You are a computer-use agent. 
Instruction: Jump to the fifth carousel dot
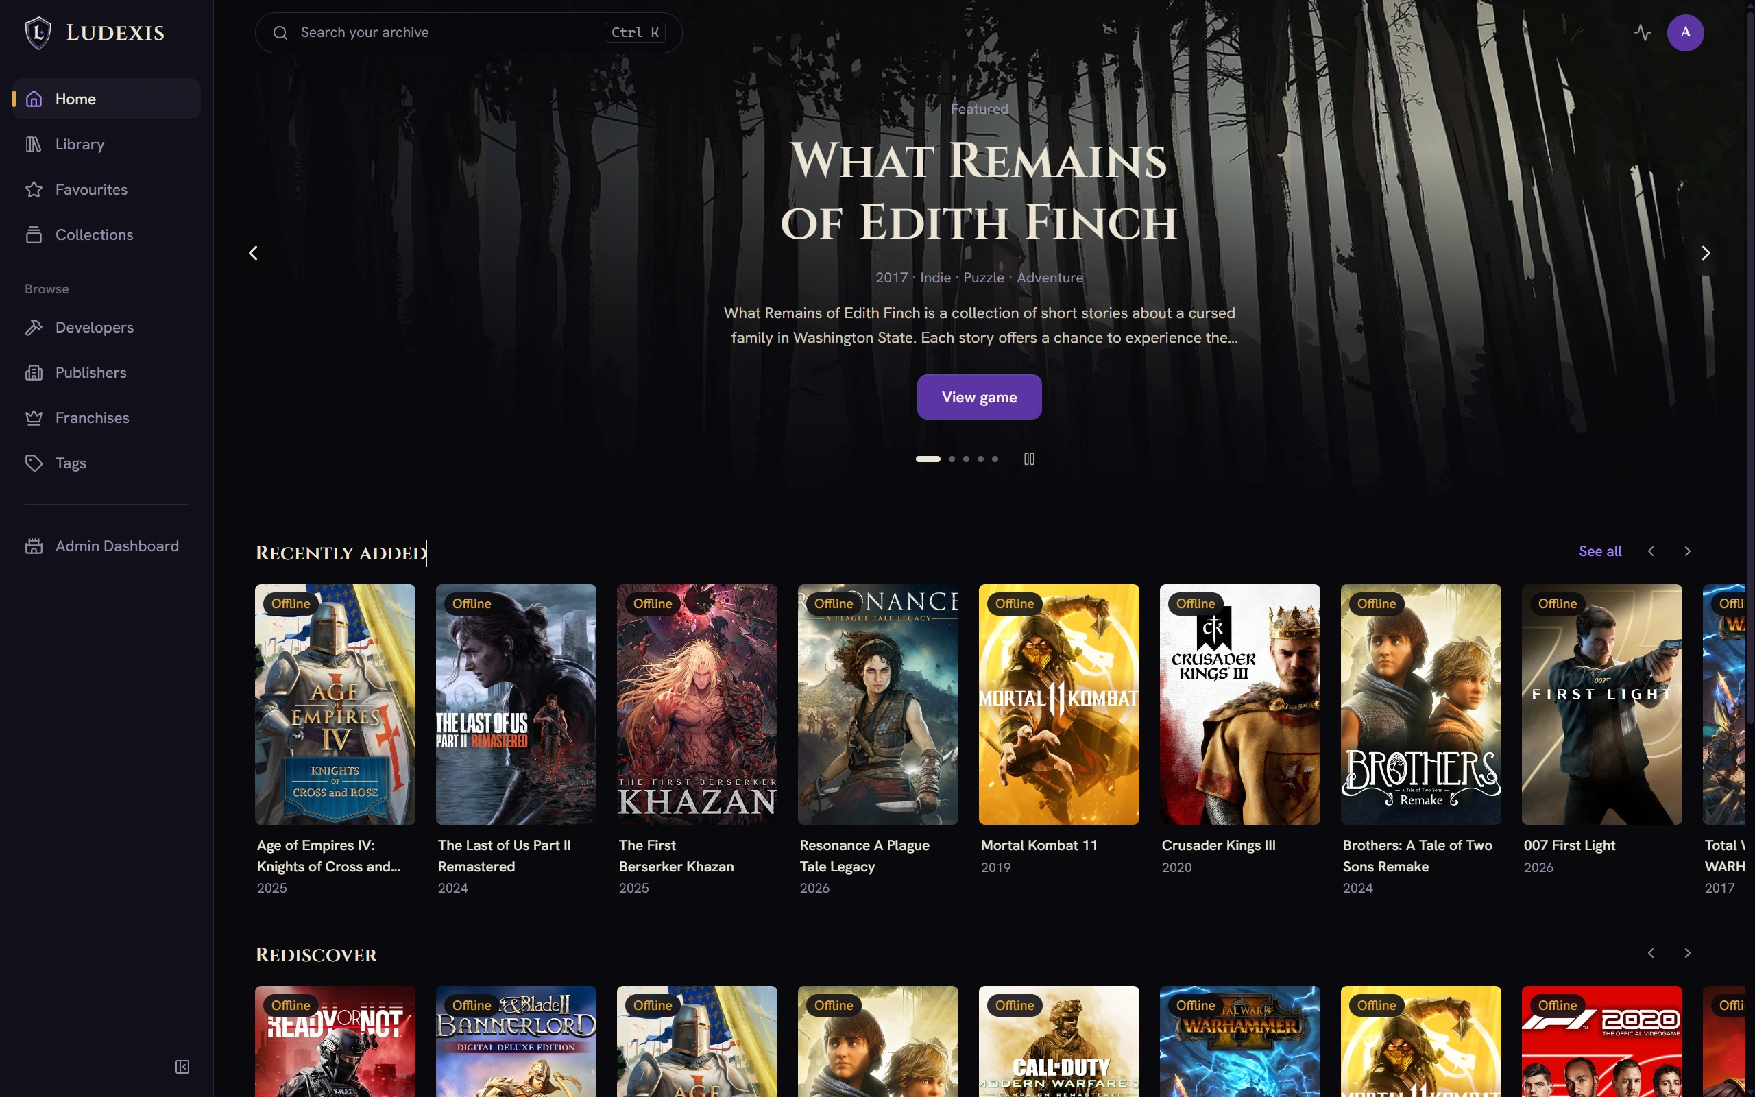click(995, 459)
